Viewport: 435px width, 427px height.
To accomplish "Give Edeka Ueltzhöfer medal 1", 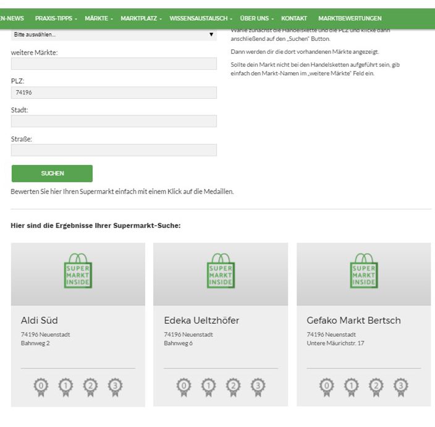I will pyautogui.click(x=209, y=387).
